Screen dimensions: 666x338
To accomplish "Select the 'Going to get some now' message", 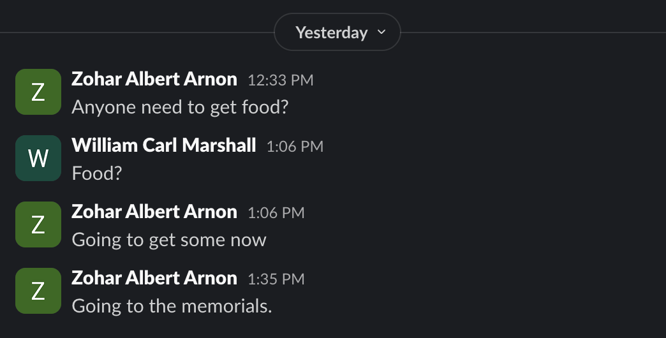I will point(169,239).
